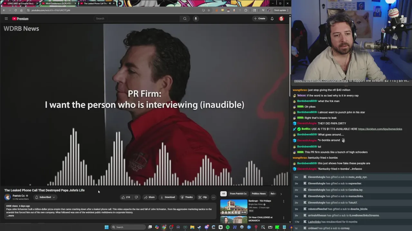The image size is (412, 231).
Task: Click the video title text
Action: 44,190
